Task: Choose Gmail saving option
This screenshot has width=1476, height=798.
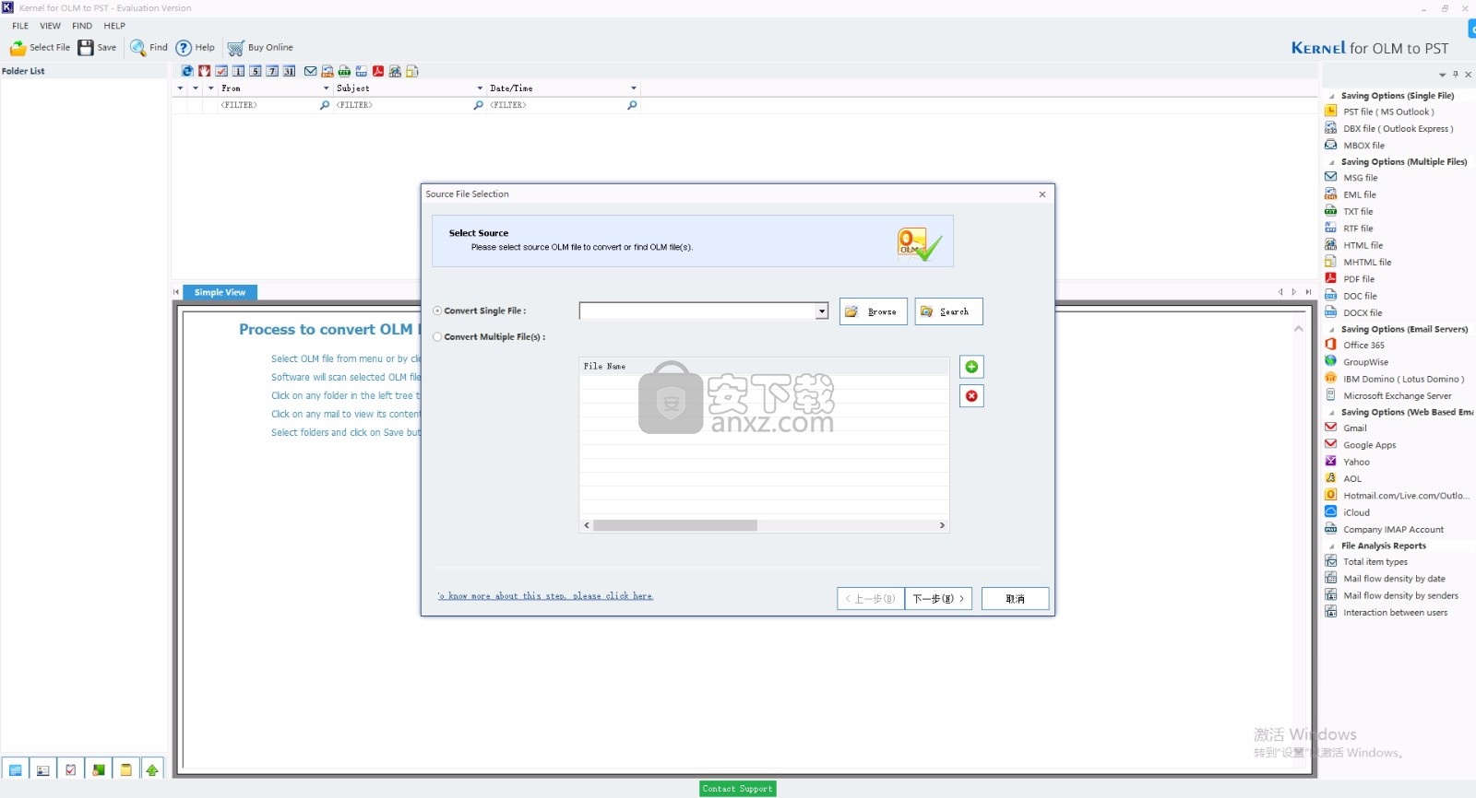Action: (x=1355, y=428)
